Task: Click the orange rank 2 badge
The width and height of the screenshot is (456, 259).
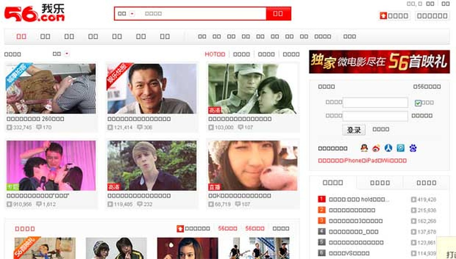Action: tap(322, 210)
